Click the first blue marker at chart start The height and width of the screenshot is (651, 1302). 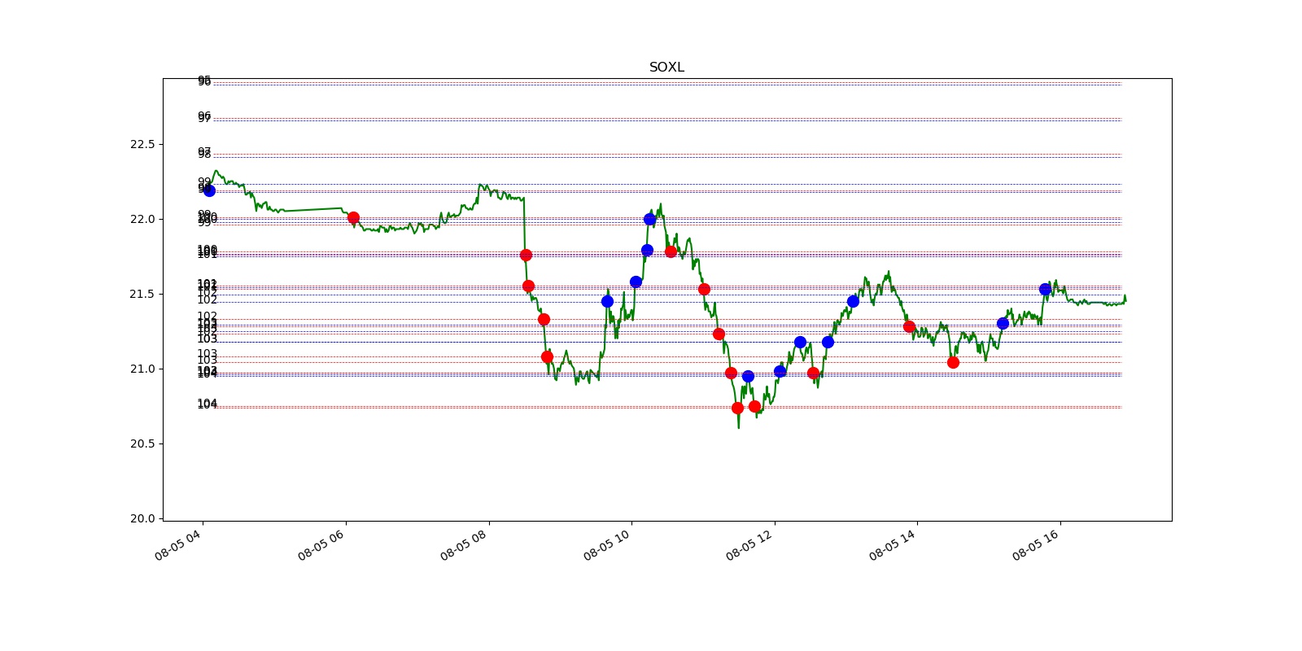pos(209,190)
